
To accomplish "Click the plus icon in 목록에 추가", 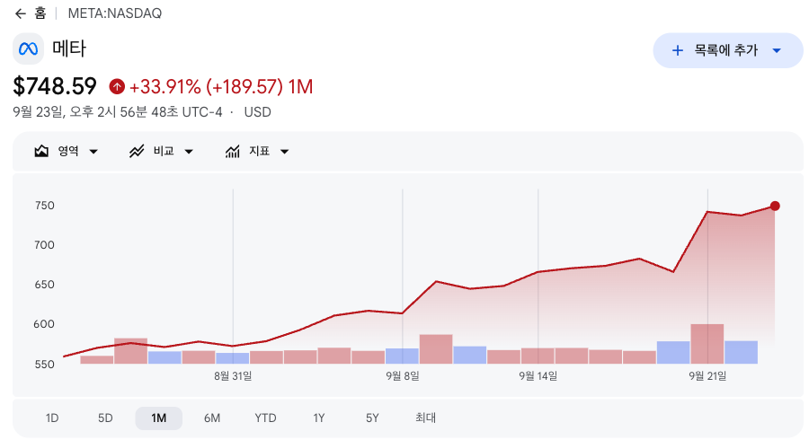I will click(x=678, y=50).
